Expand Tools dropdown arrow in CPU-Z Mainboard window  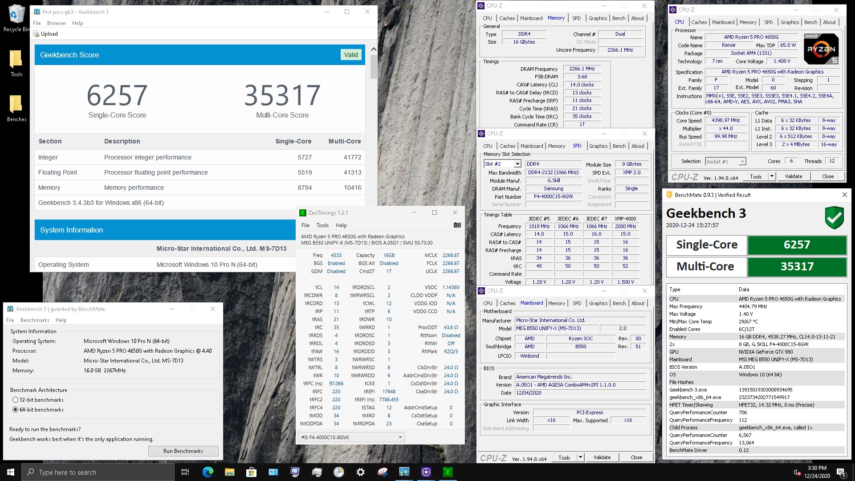[580, 457]
